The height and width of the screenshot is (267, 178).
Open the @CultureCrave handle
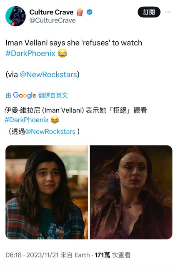53,20
